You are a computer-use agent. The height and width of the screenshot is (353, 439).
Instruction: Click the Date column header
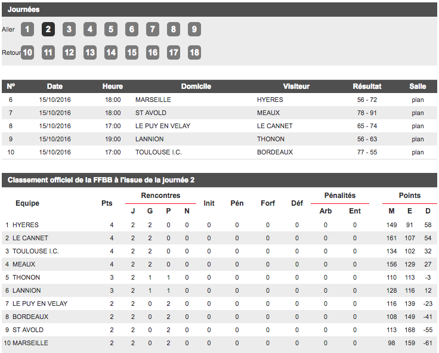tap(55, 86)
